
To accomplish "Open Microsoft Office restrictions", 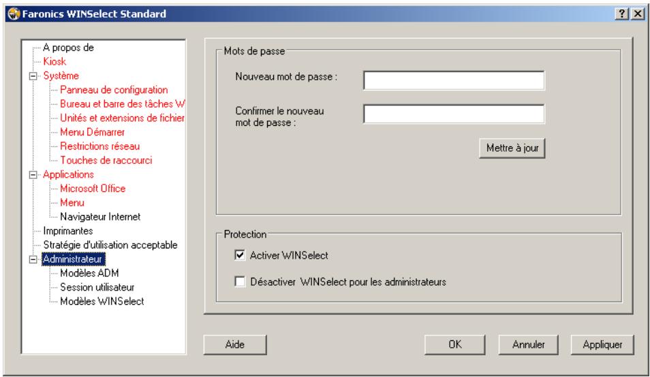I will (93, 188).
